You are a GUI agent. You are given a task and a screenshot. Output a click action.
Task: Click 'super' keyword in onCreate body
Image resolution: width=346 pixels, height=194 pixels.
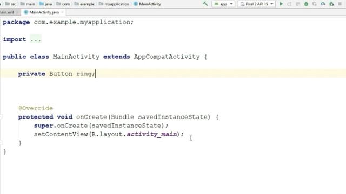coord(43,126)
